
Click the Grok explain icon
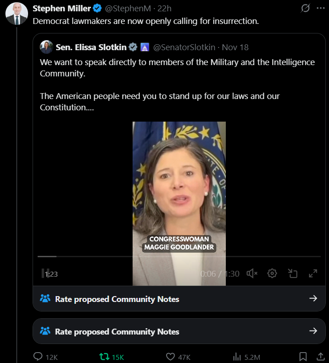(x=305, y=8)
